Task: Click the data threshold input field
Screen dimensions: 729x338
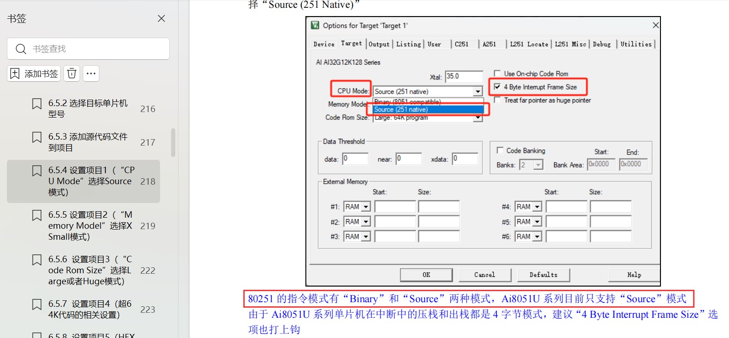Action: click(355, 159)
